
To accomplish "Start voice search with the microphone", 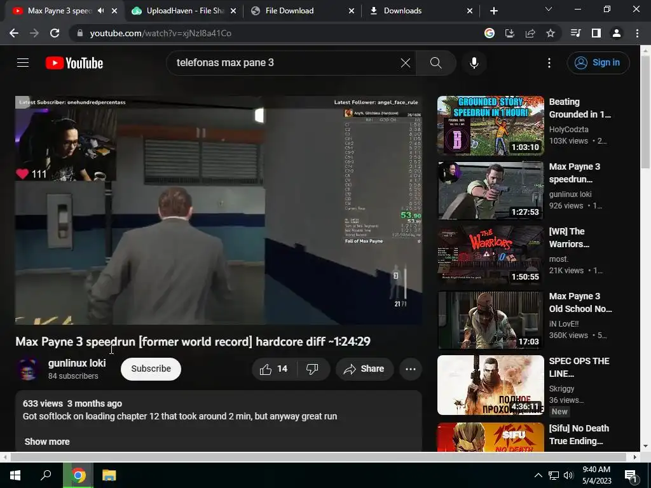I will tap(474, 63).
